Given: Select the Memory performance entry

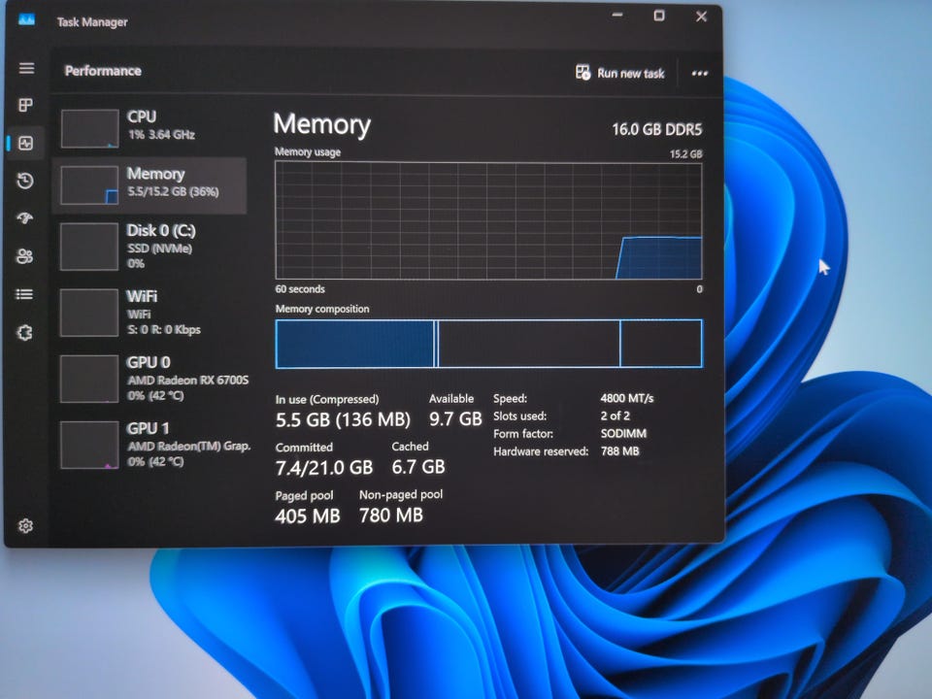Looking at the screenshot, I should point(150,185).
